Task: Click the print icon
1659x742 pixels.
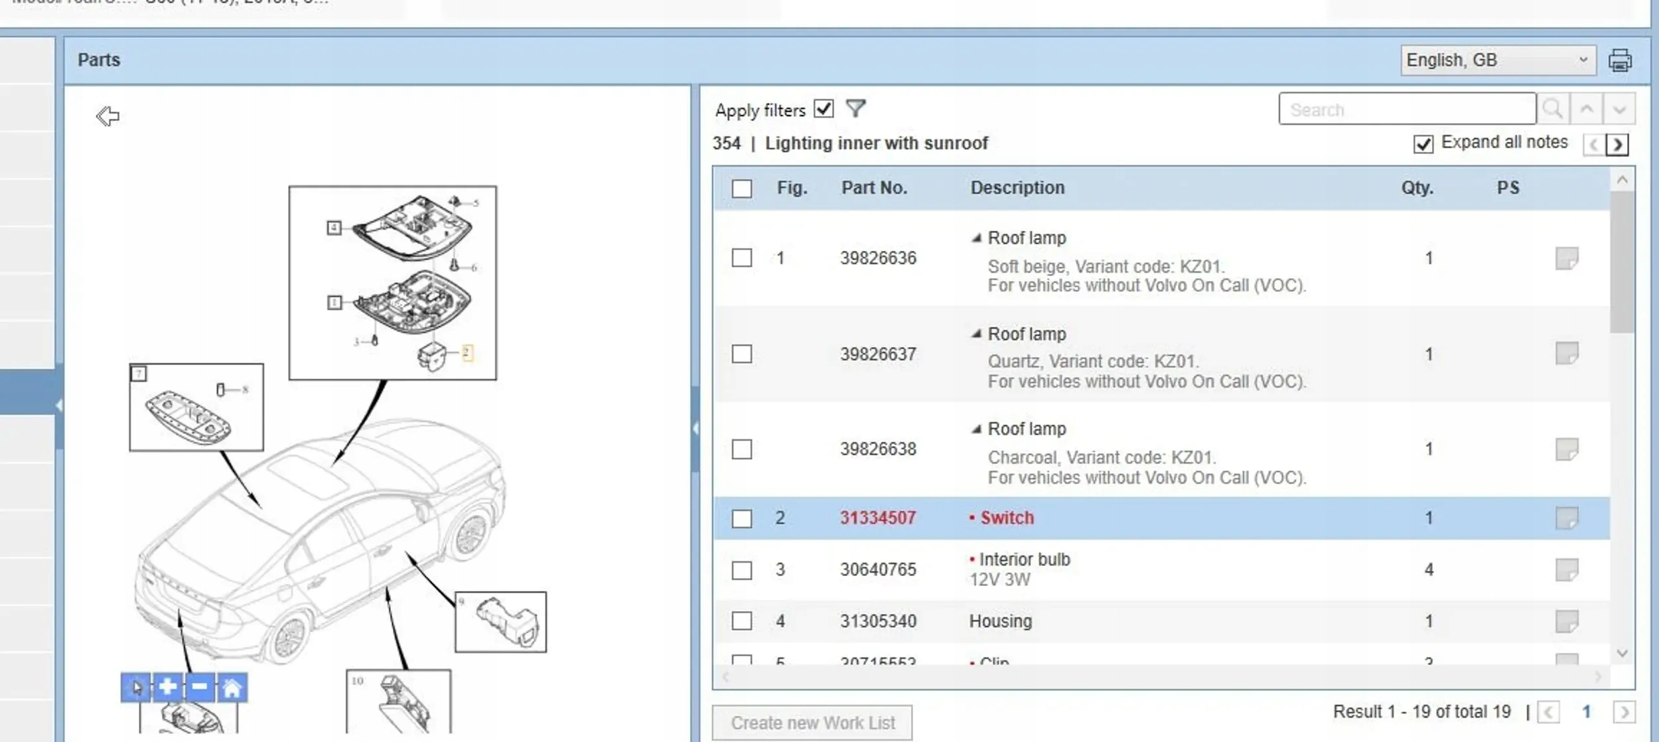Action: [1620, 60]
